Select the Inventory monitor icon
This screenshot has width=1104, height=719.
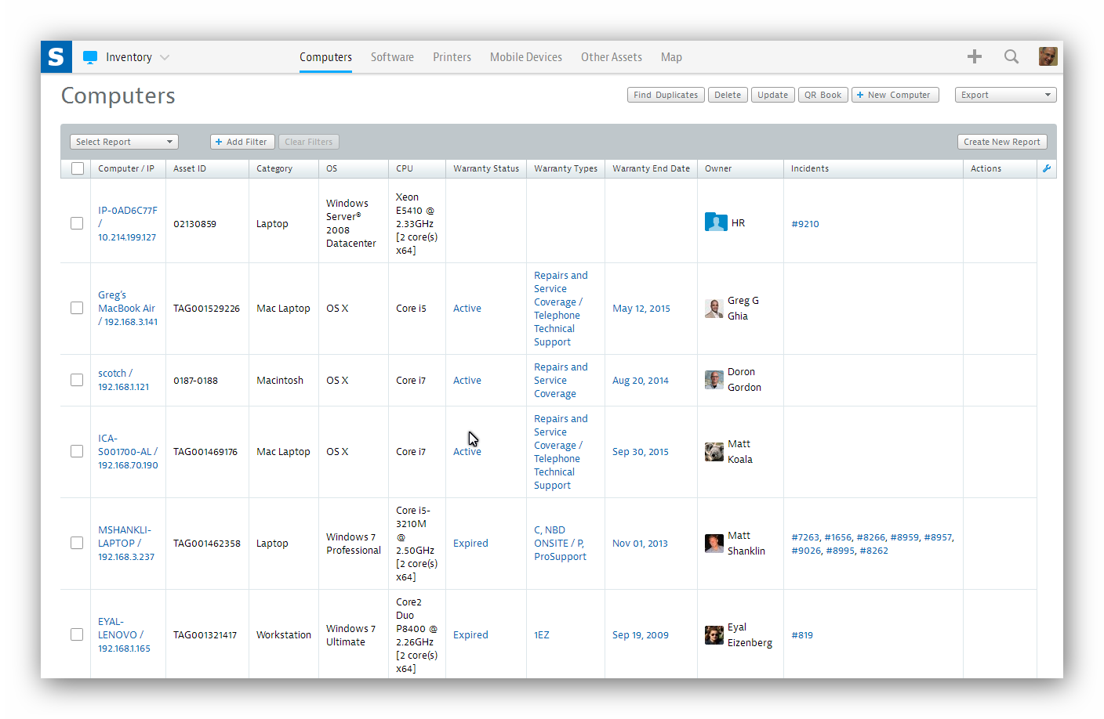90,56
